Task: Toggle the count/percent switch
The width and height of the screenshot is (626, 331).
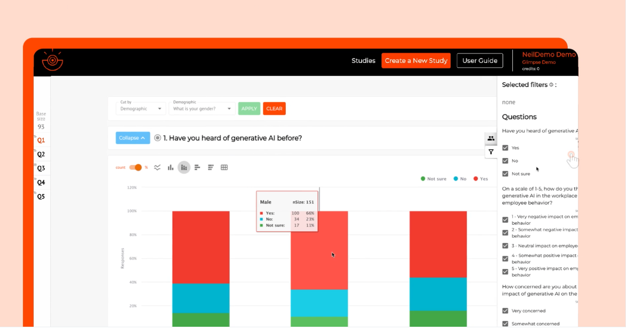Action: click(136, 168)
